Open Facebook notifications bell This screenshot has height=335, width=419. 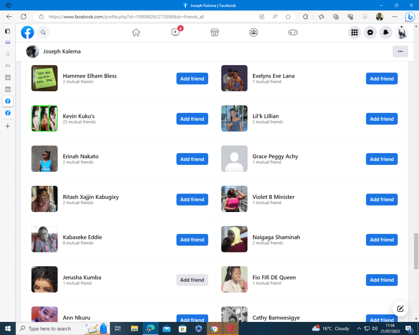coord(385,32)
